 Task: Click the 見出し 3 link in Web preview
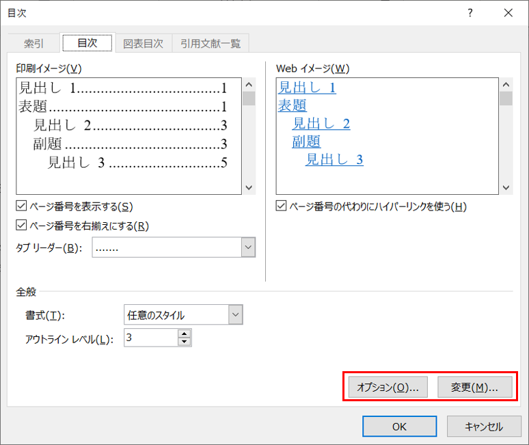coord(334,159)
